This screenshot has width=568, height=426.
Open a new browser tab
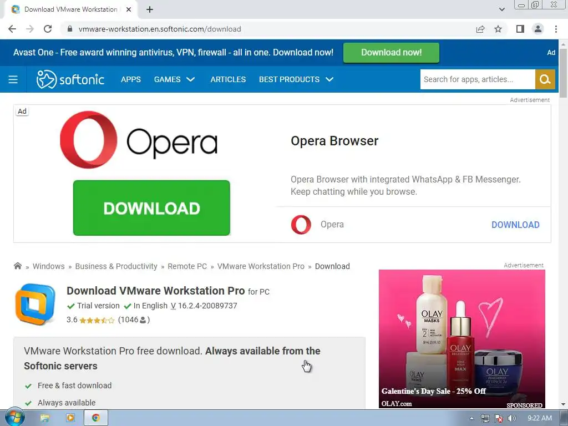150,9
